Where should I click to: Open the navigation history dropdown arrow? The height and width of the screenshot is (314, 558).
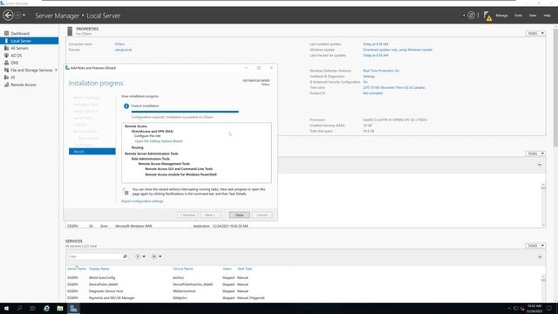[x=24, y=16]
